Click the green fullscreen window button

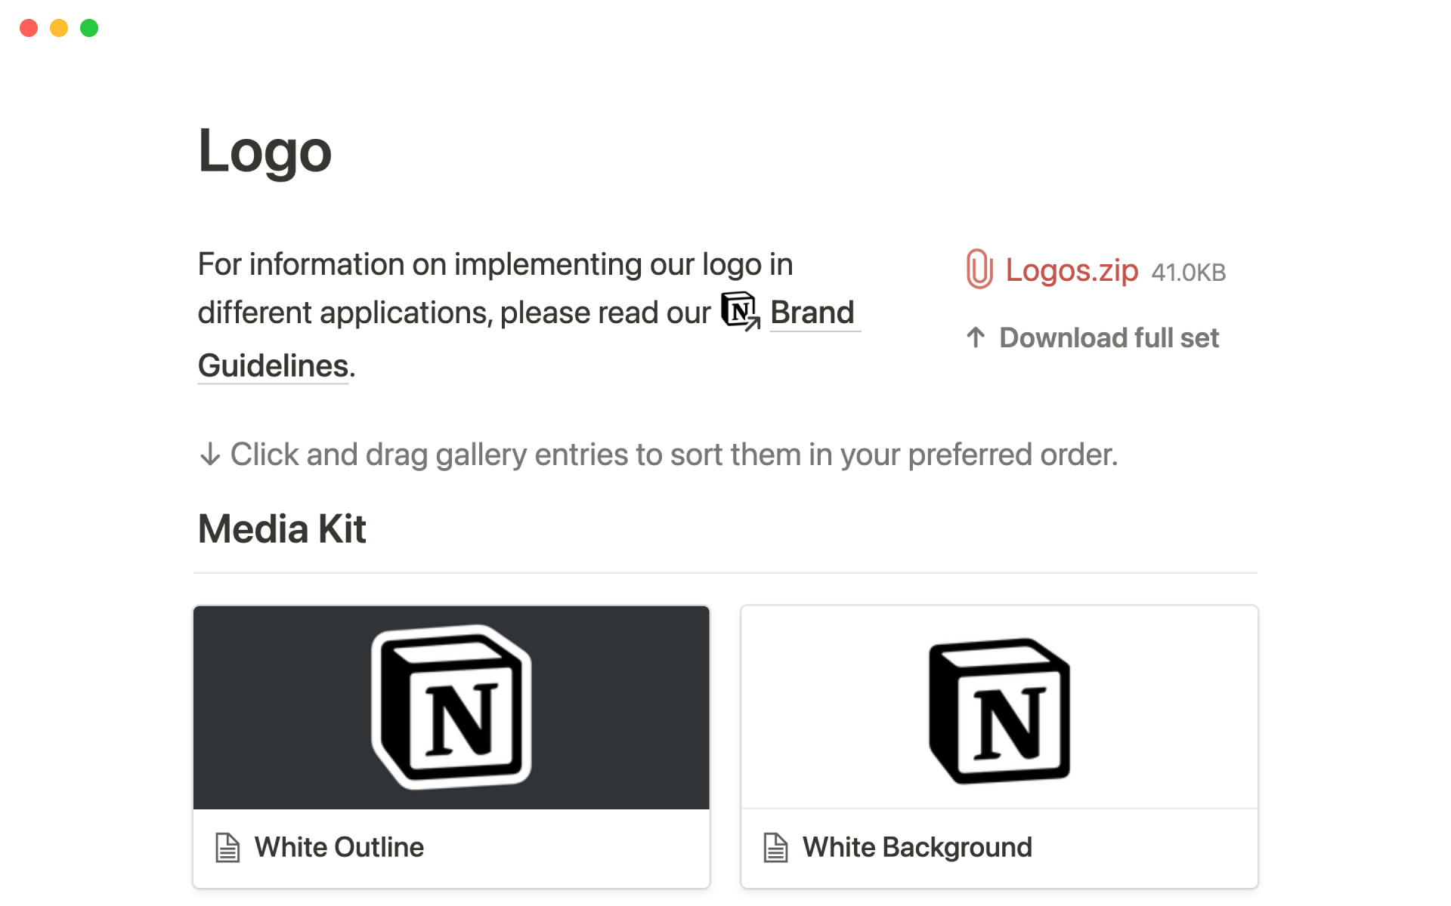89,28
